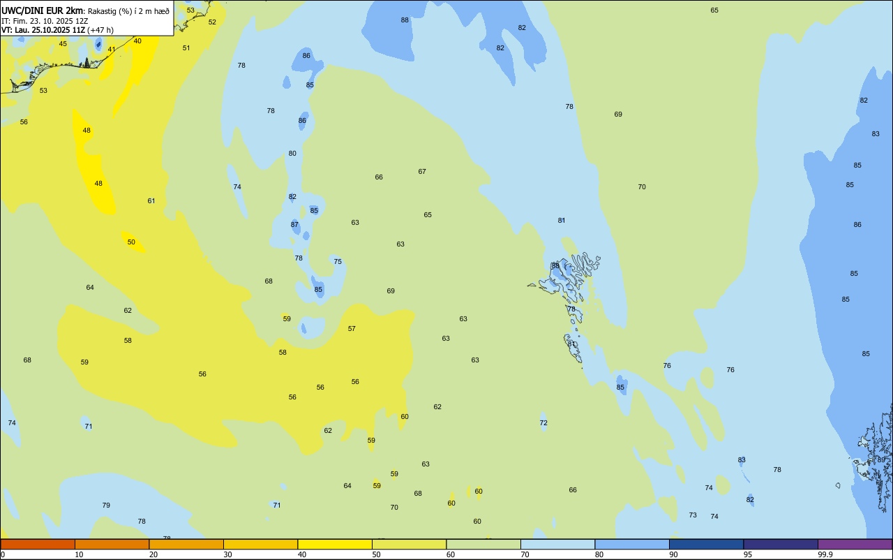The height and width of the screenshot is (560, 893).
Task: Click the map value '61'
Action: pyautogui.click(x=151, y=201)
